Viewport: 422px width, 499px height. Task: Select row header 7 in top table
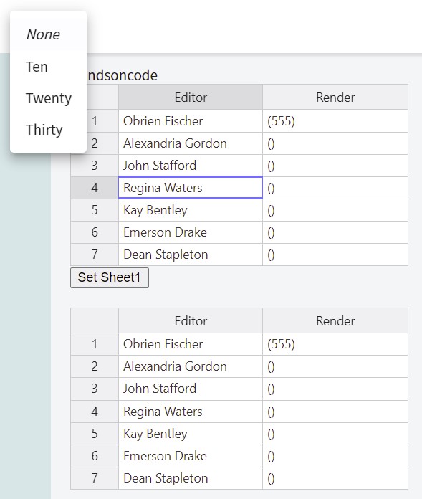click(95, 255)
